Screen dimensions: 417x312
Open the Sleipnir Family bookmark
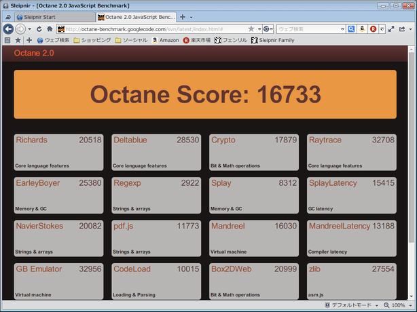tap(273, 40)
